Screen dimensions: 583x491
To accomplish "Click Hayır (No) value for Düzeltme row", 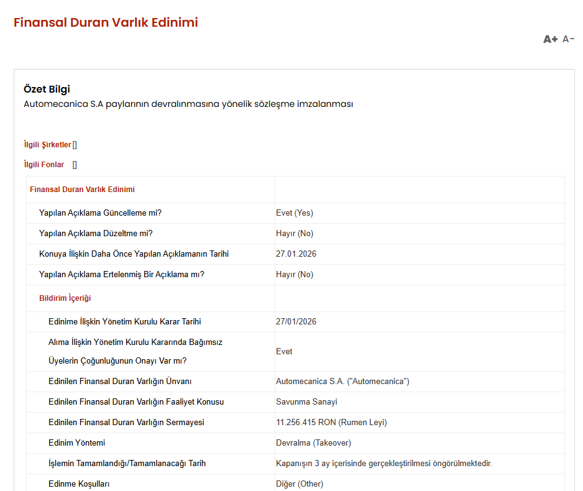I will (294, 234).
